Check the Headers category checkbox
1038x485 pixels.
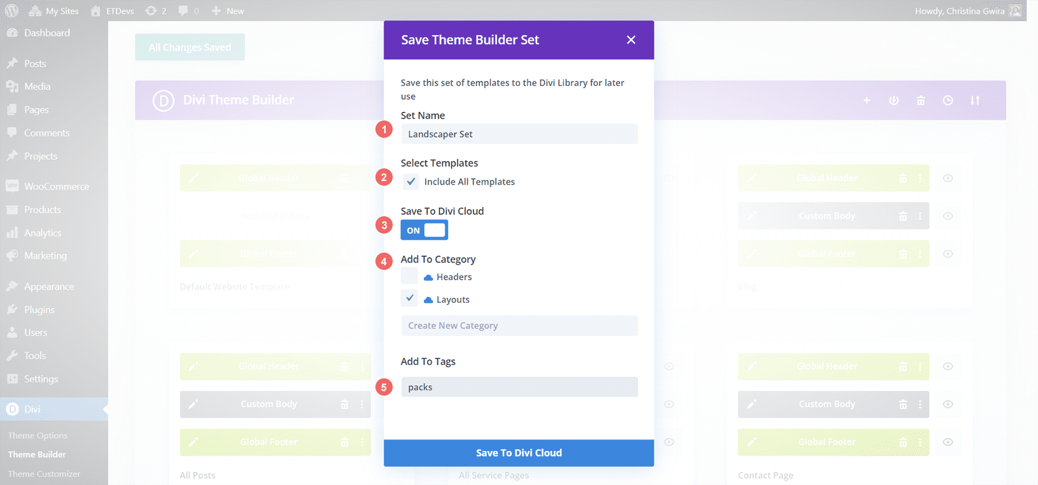click(409, 276)
